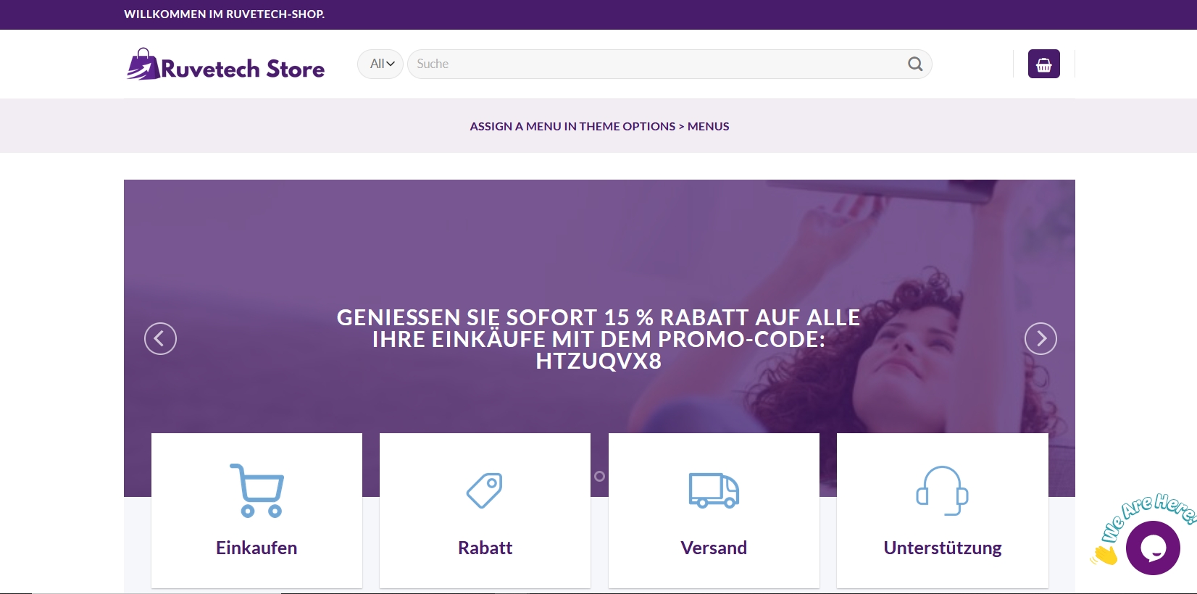Select the shopping cart Einkaufen icon
Viewport: 1197px width, 594px height.
coord(256,490)
